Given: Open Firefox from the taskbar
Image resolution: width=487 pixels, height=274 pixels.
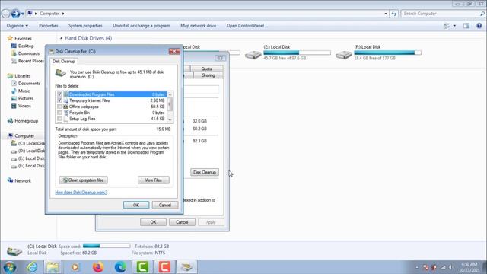Looking at the screenshot, I should pyautogui.click(x=98, y=267).
